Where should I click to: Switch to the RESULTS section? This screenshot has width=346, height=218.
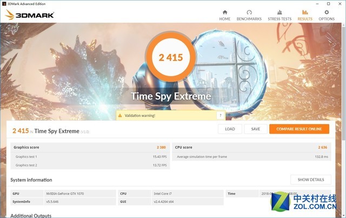coord(305,15)
